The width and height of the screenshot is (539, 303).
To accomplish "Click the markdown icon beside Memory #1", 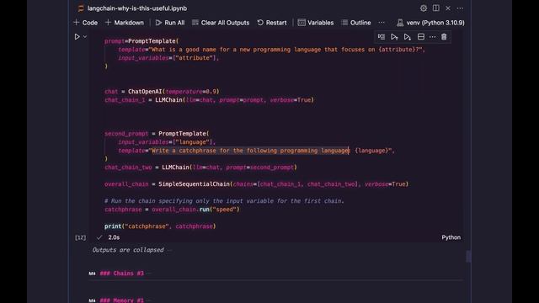I will pyautogui.click(x=92, y=300).
